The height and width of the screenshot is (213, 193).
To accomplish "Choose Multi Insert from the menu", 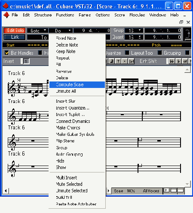I will coord(77,178).
